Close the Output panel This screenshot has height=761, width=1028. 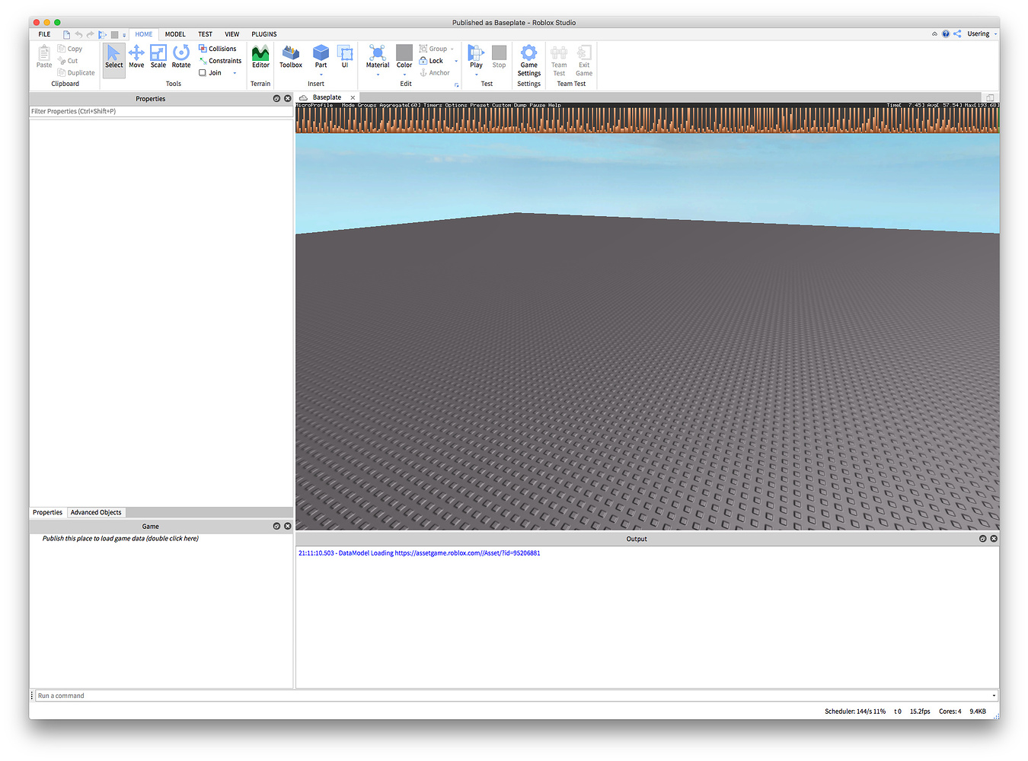[994, 539]
